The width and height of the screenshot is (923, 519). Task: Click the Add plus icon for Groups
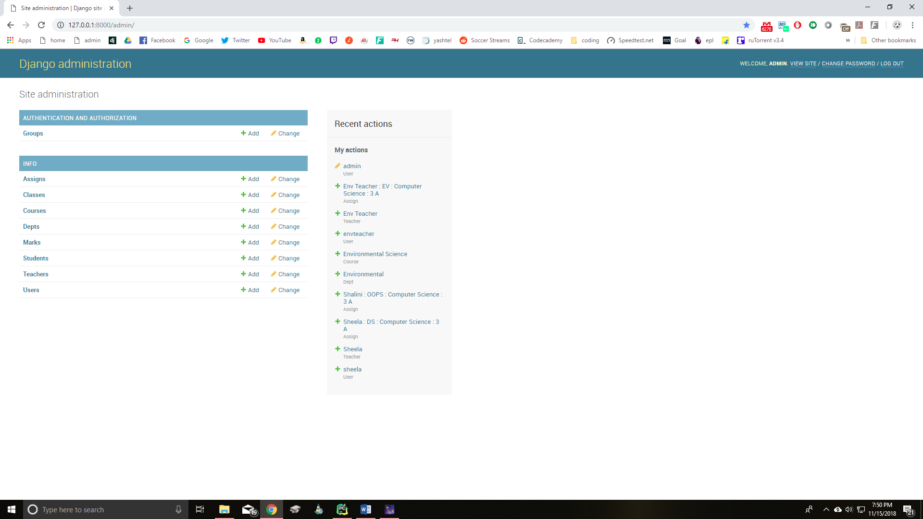[x=243, y=133]
